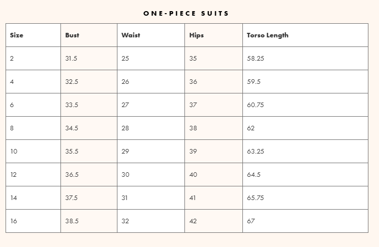Click the torso length 58.25 cell
Screen dimensions: 379x247
[x=256, y=59]
